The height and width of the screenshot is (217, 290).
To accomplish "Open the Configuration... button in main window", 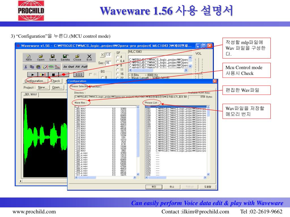I will pos(35,81).
